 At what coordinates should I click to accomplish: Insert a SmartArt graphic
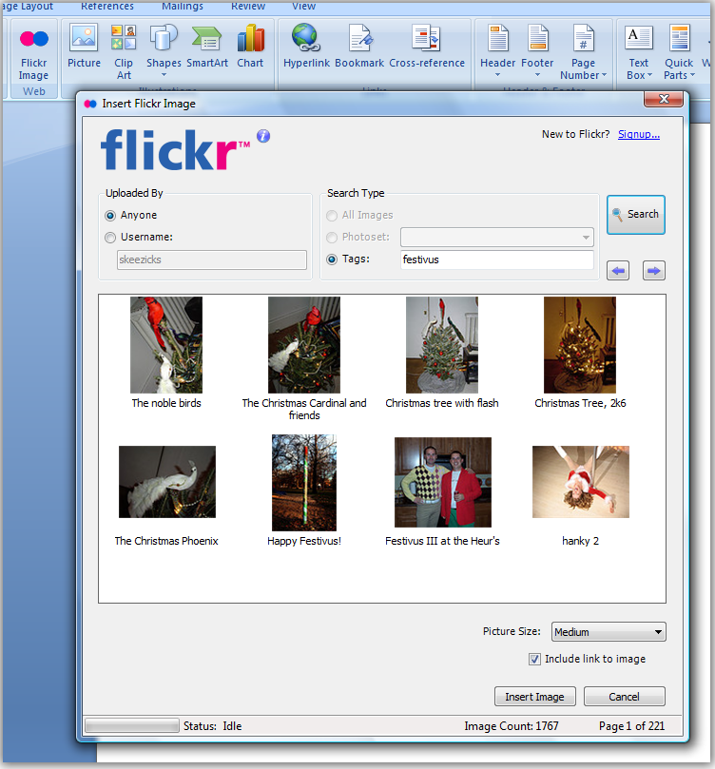click(207, 47)
